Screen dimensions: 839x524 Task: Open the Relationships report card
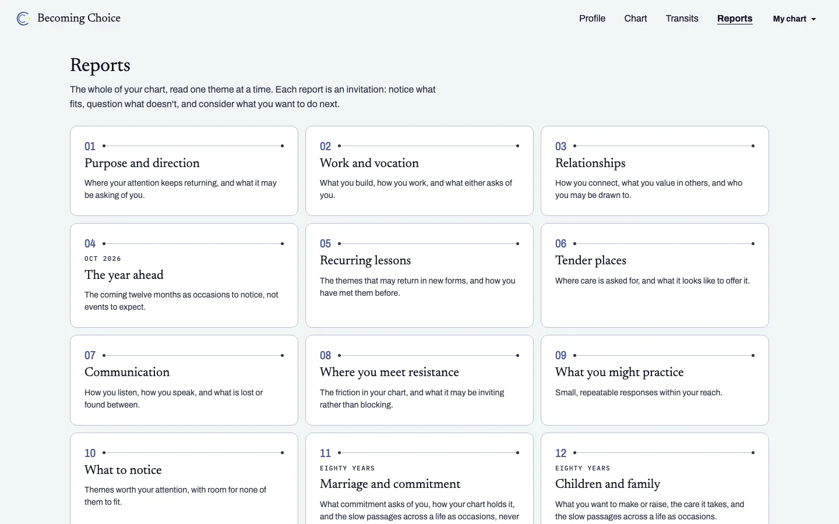click(655, 171)
